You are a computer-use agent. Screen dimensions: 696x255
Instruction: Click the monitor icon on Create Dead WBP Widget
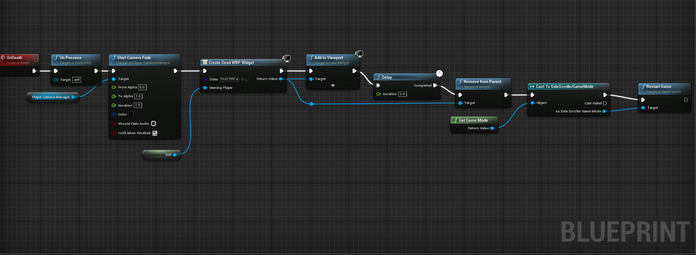point(287,59)
